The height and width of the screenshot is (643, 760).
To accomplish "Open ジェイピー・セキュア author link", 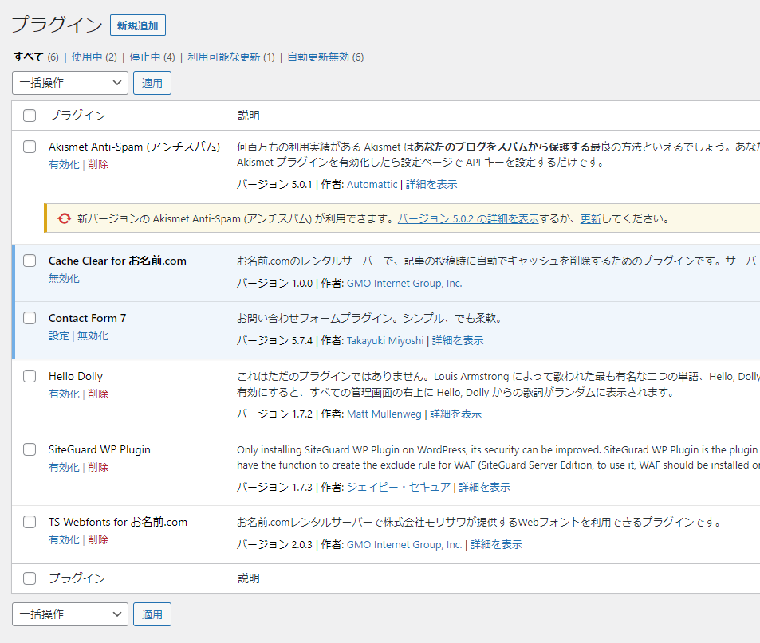I will (399, 487).
